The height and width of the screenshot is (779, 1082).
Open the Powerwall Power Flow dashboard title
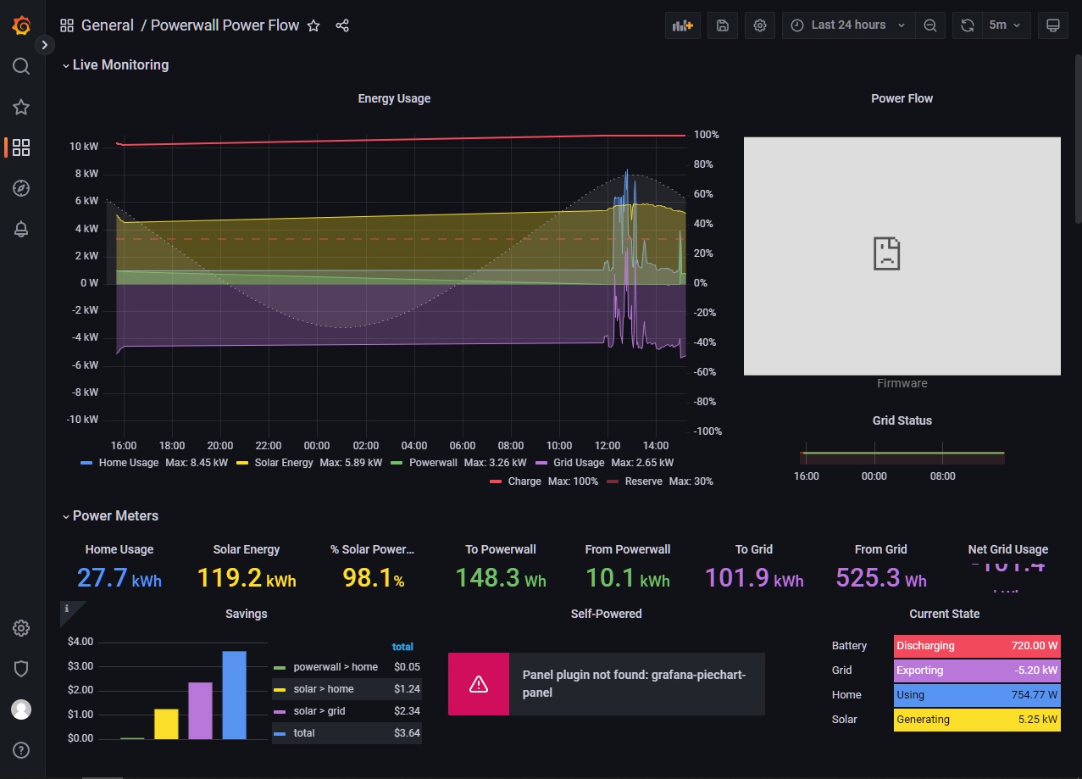click(x=225, y=25)
